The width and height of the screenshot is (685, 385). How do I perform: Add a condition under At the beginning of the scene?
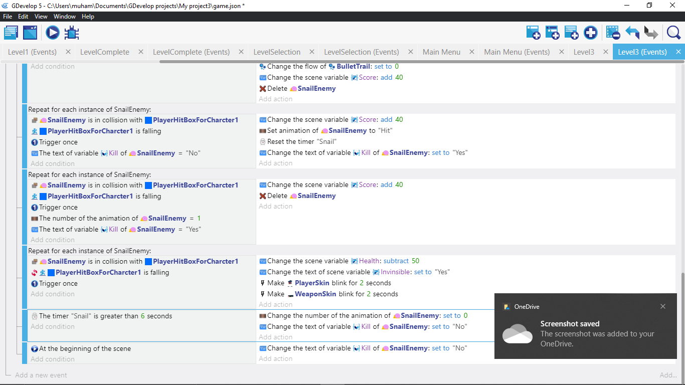coord(53,359)
